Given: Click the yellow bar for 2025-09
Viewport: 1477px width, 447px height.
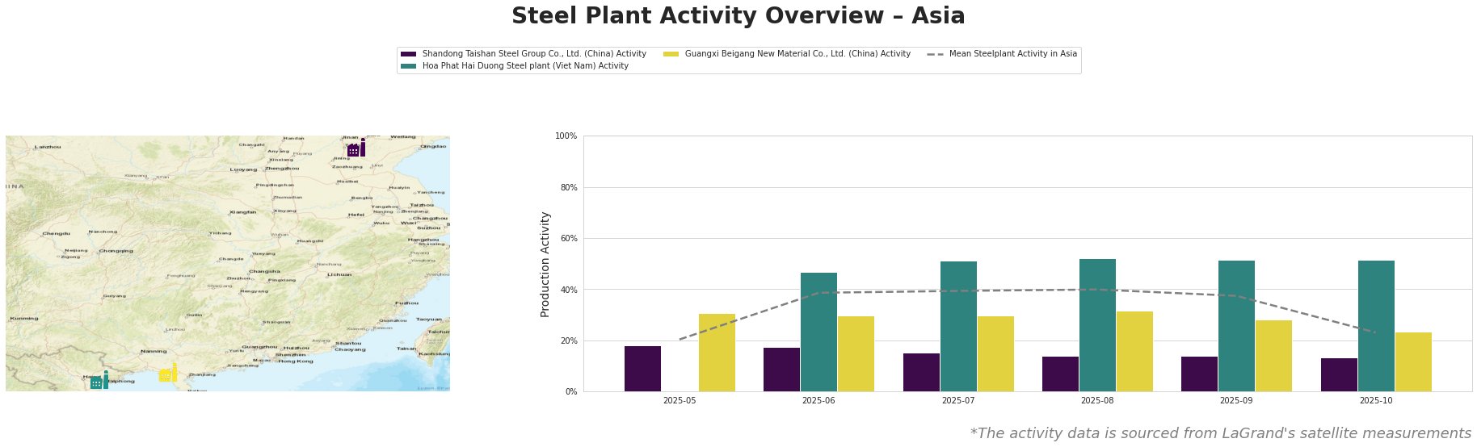Looking at the screenshot, I should tap(1273, 356).
